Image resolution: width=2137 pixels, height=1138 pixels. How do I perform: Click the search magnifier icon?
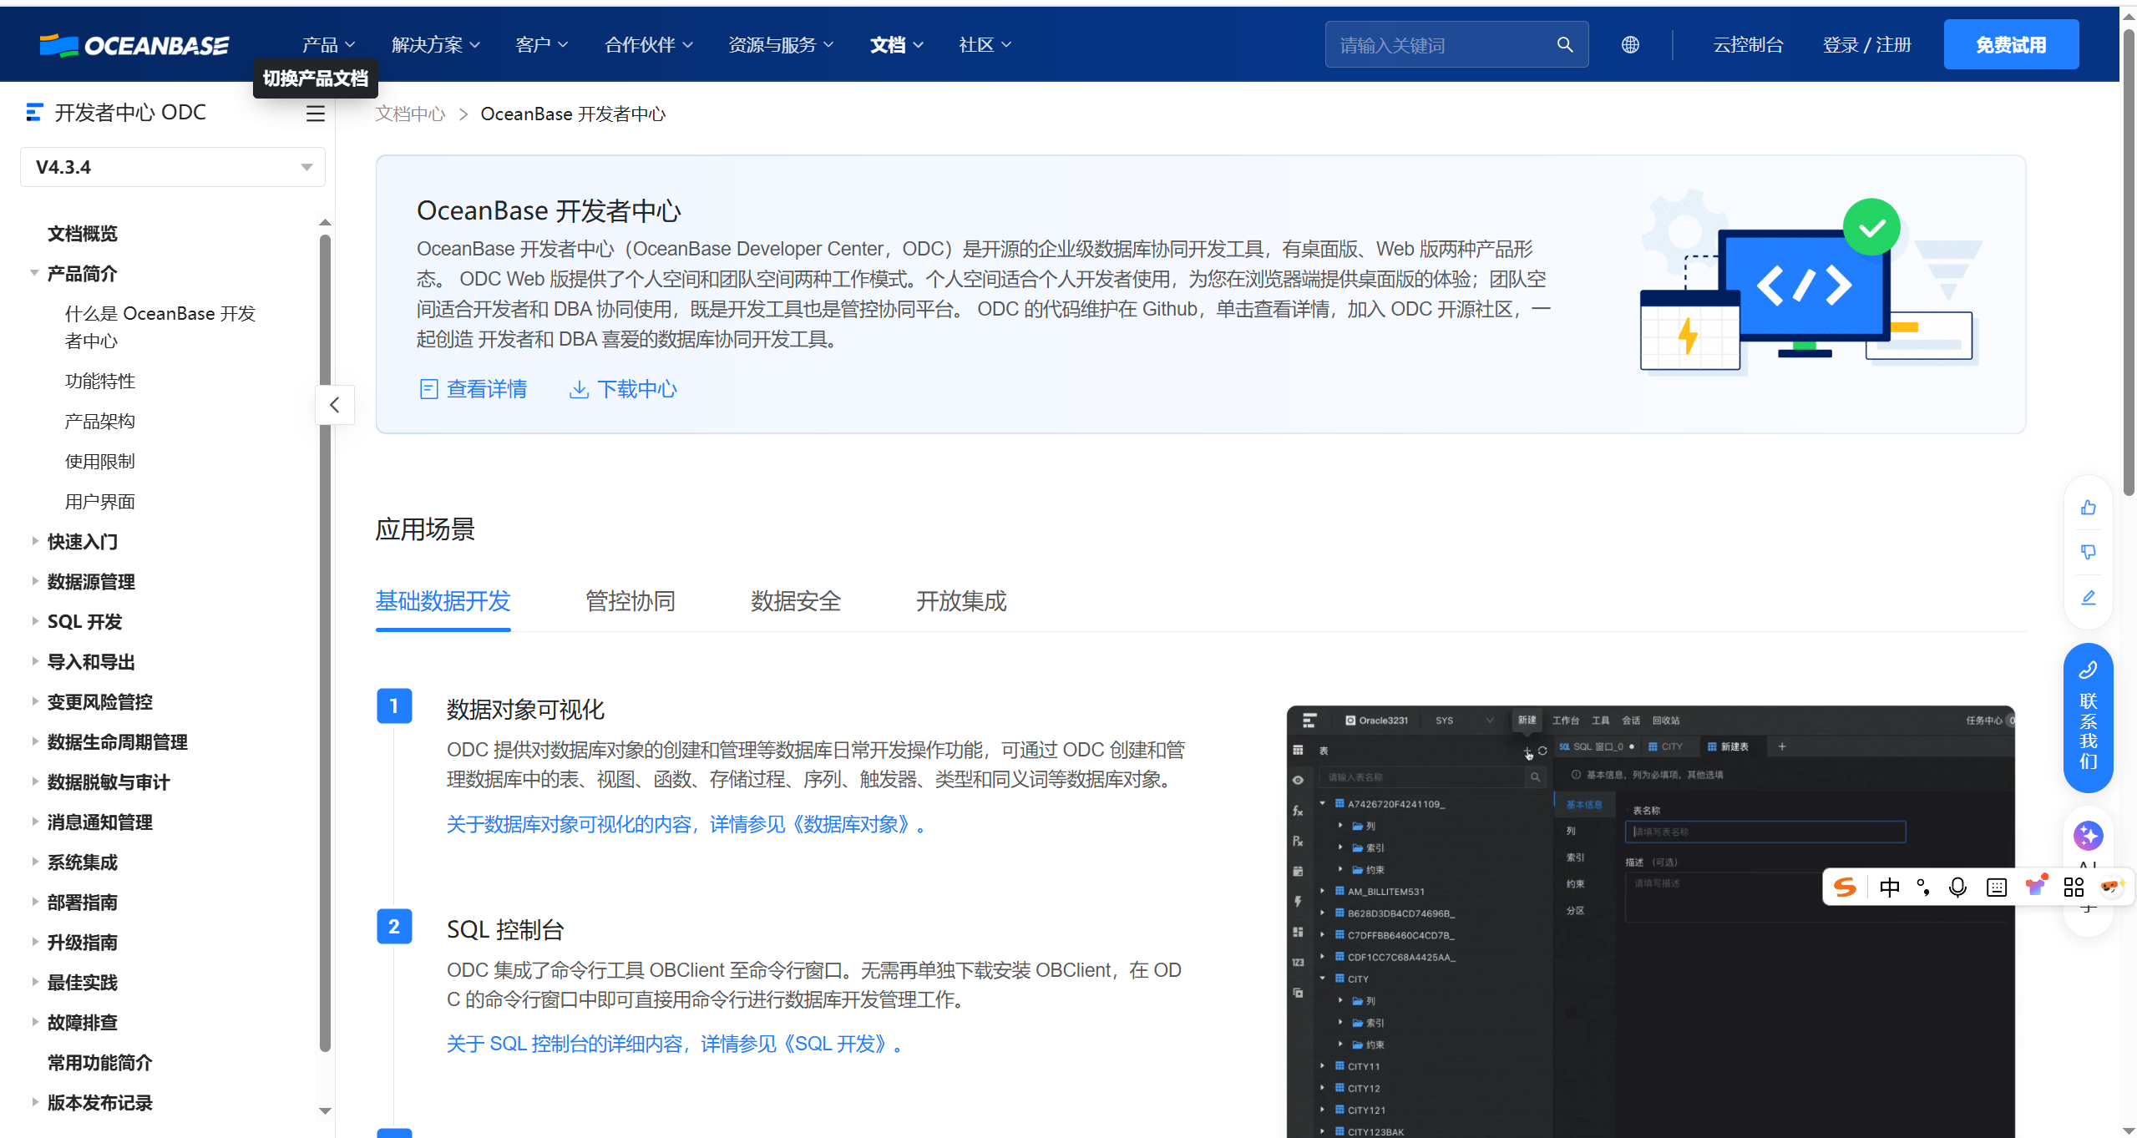pos(1565,44)
